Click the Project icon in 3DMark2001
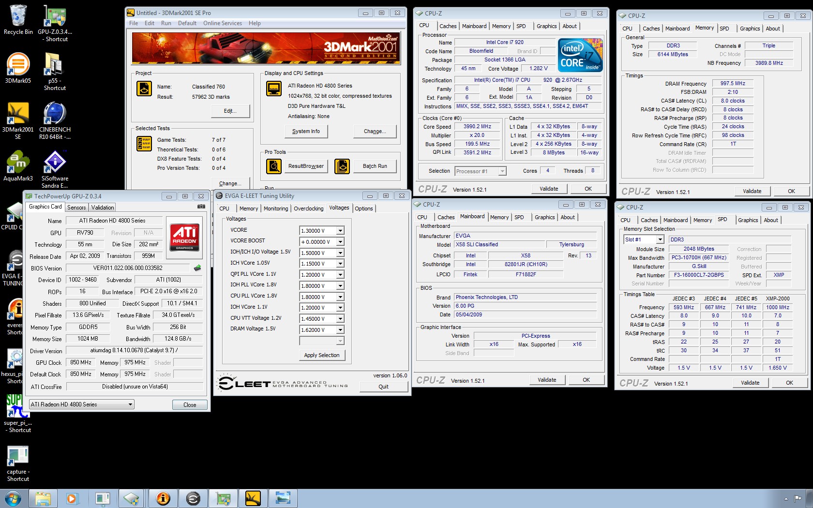 144,89
